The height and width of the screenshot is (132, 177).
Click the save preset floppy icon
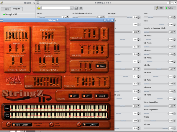76,8
